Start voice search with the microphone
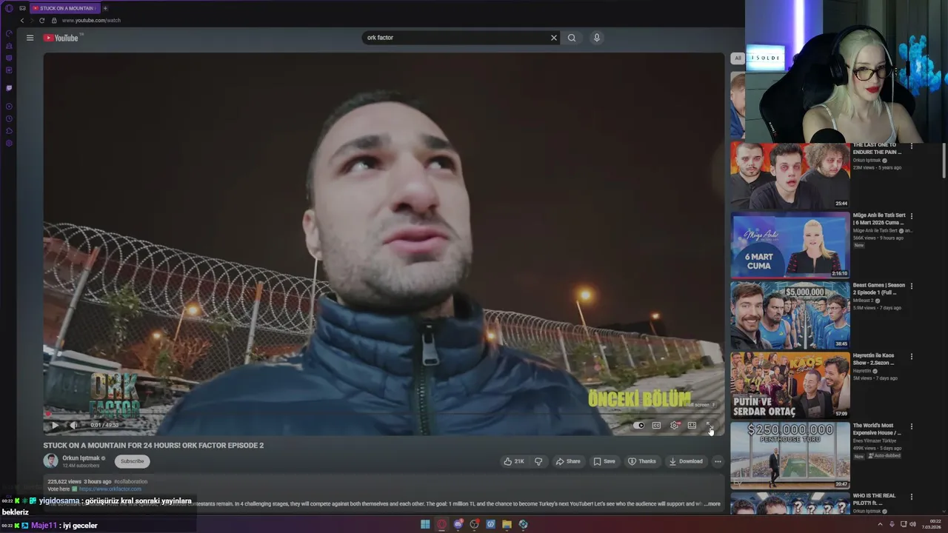 [596, 38]
